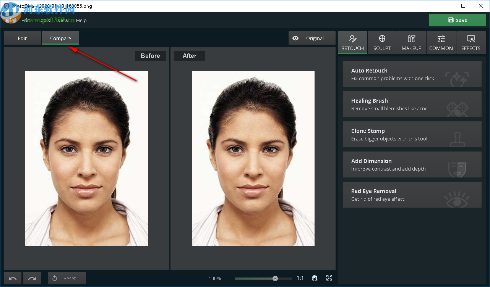Click the zoom slider handle
Screen dimensions: 490x287
point(275,279)
